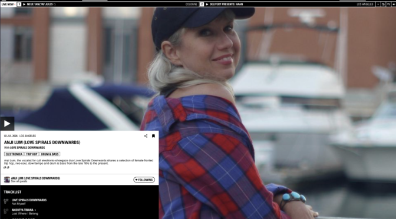The image size is (396, 219).
Task: Select the Trip Hop genre tag
Action: (32, 154)
